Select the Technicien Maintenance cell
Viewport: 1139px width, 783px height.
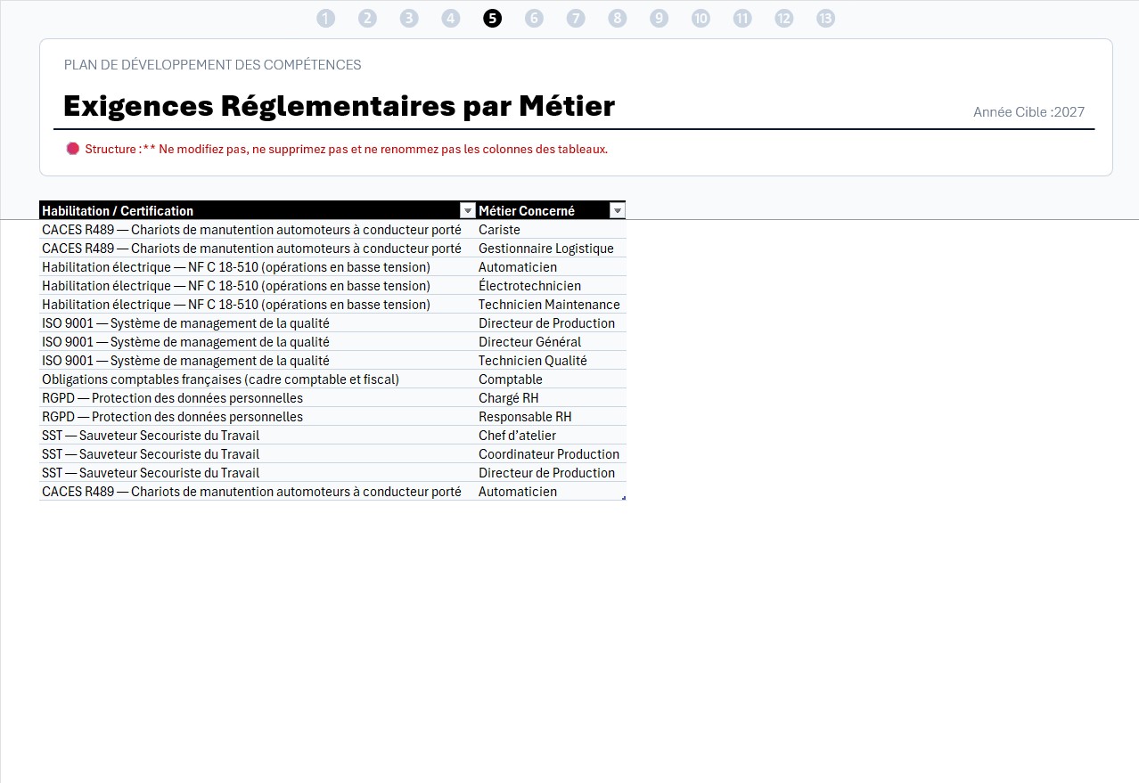click(551, 305)
